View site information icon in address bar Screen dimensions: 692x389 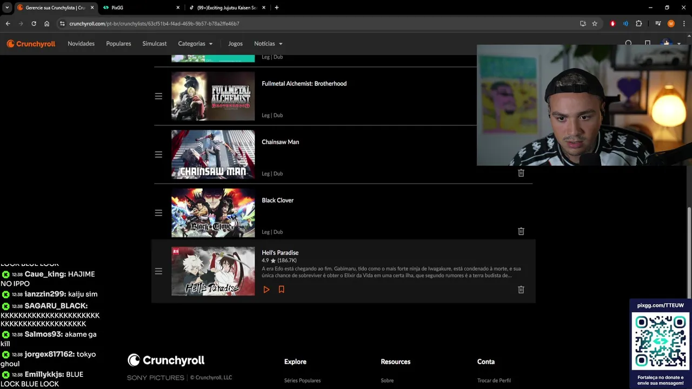[x=62, y=24]
